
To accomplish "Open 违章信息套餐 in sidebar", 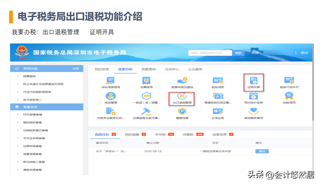I will [x=32, y=154].
